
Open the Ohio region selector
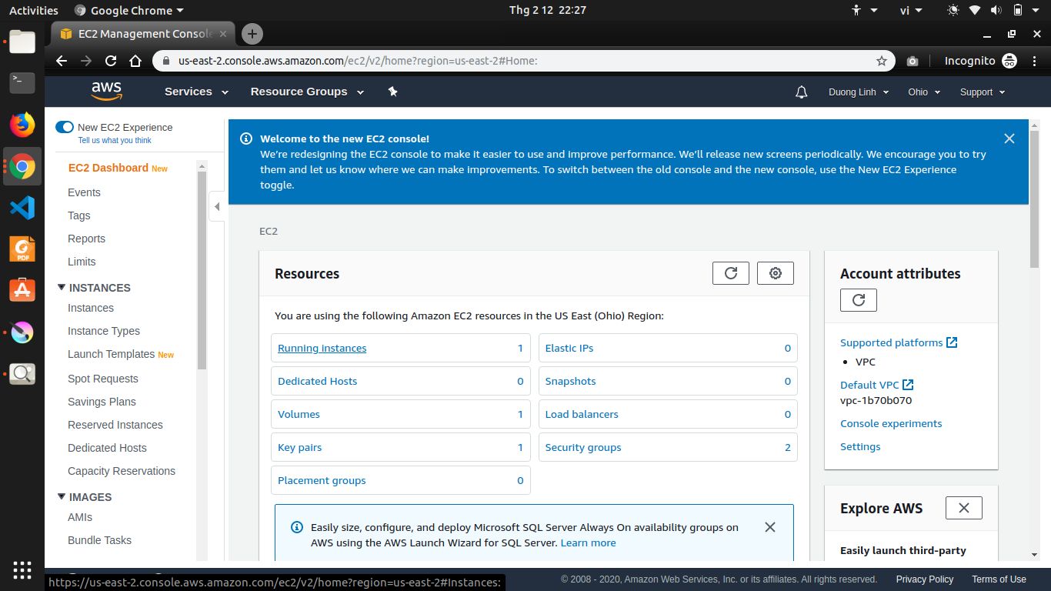pyautogui.click(x=924, y=92)
